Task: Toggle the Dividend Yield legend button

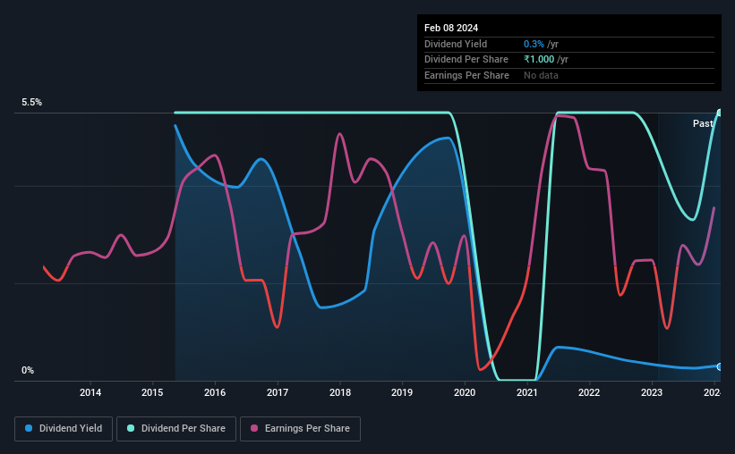Action: coord(64,428)
